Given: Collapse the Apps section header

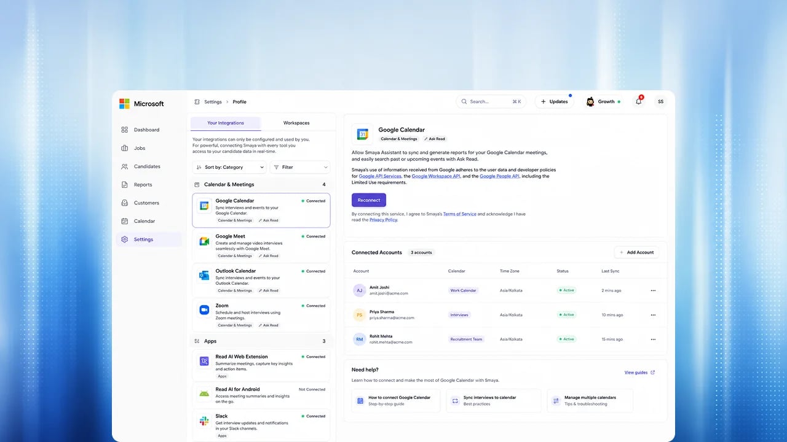Looking at the screenshot, I should (x=261, y=341).
